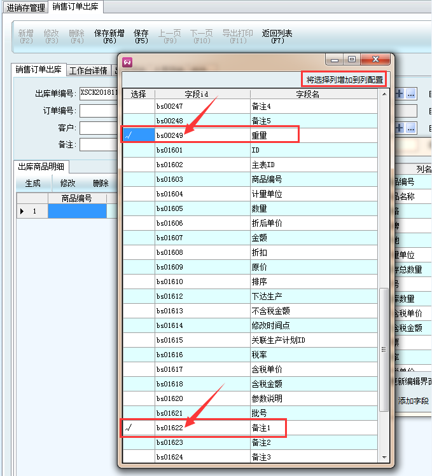Click the plus icon in the 客户 row
Screen dimensions: 432x476
point(400,128)
